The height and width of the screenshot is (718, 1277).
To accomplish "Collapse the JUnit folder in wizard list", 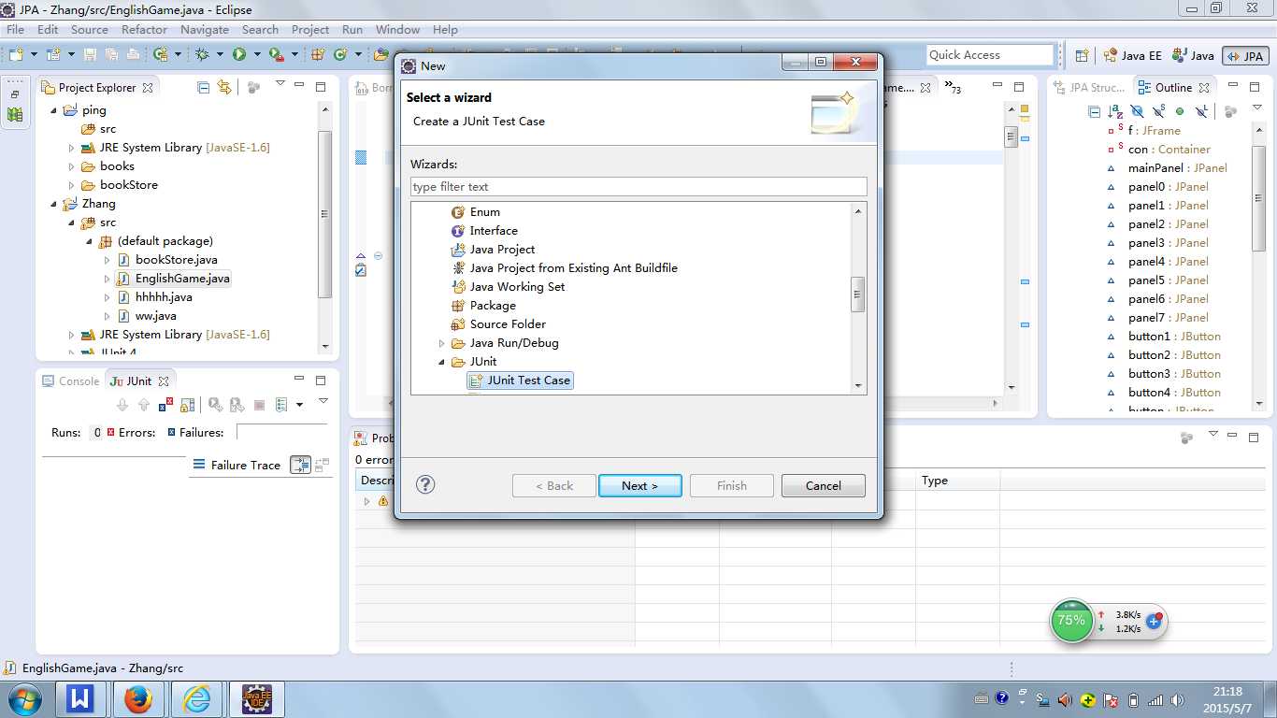I will pyautogui.click(x=442, y=362).
